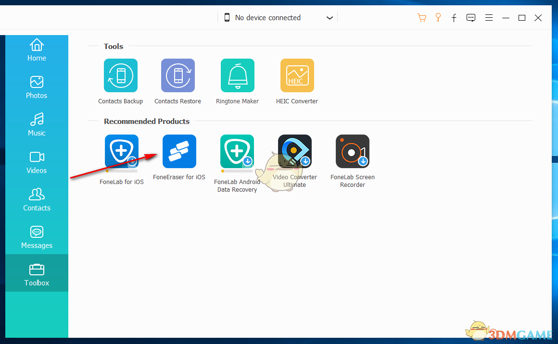The width and height of the screenshot is (558, 344).
Task: Click the FoneEraser for iOS label
Action: click(x=179, y=177)
